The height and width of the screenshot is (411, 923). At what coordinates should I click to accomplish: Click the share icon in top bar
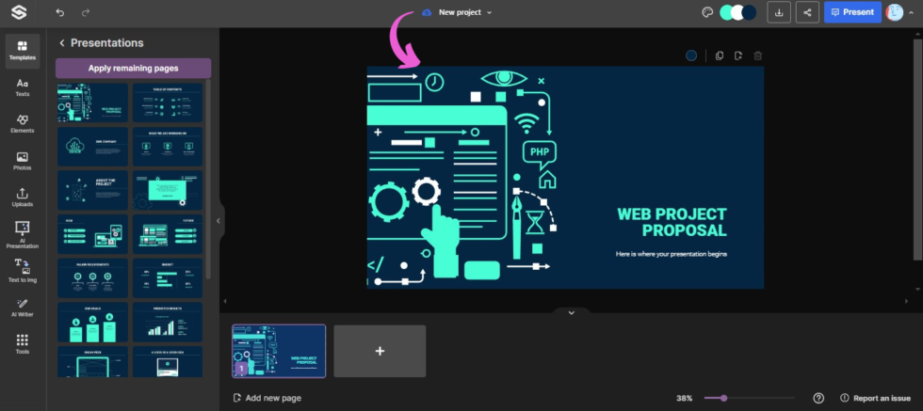pos(807,12)
